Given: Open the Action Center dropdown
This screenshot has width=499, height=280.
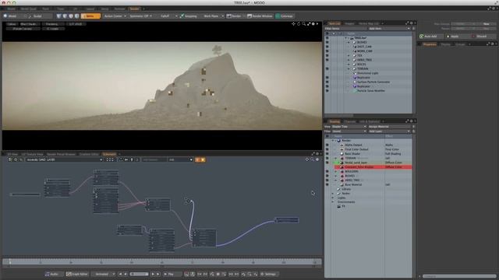Looking at the screenshot, I should coord(115,16).
